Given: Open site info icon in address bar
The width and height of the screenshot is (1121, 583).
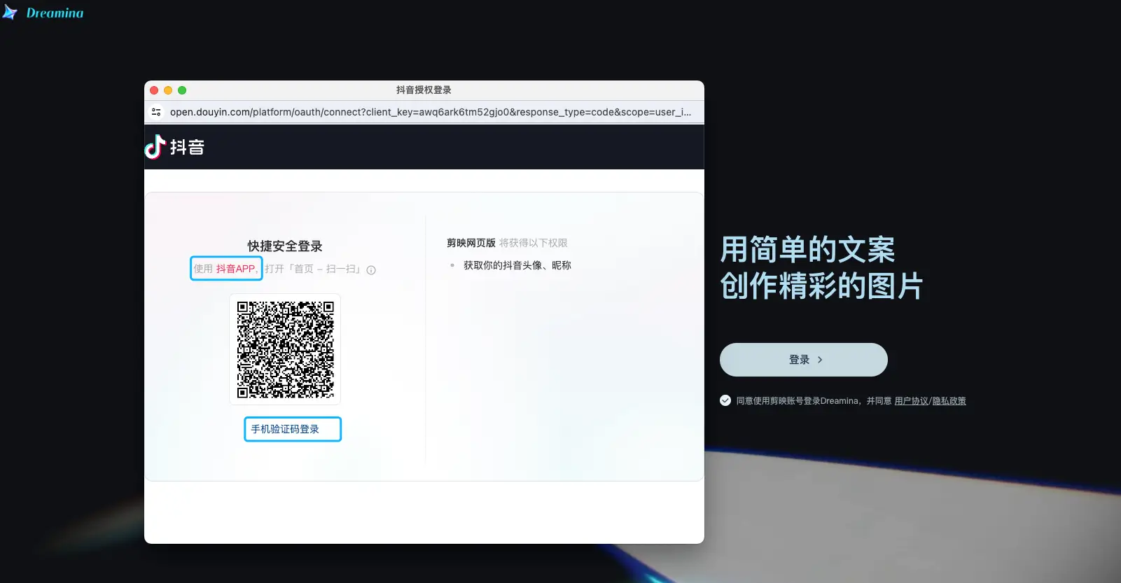Looking at the screenshot, I should pyautogui.click(x=156, y=112).
